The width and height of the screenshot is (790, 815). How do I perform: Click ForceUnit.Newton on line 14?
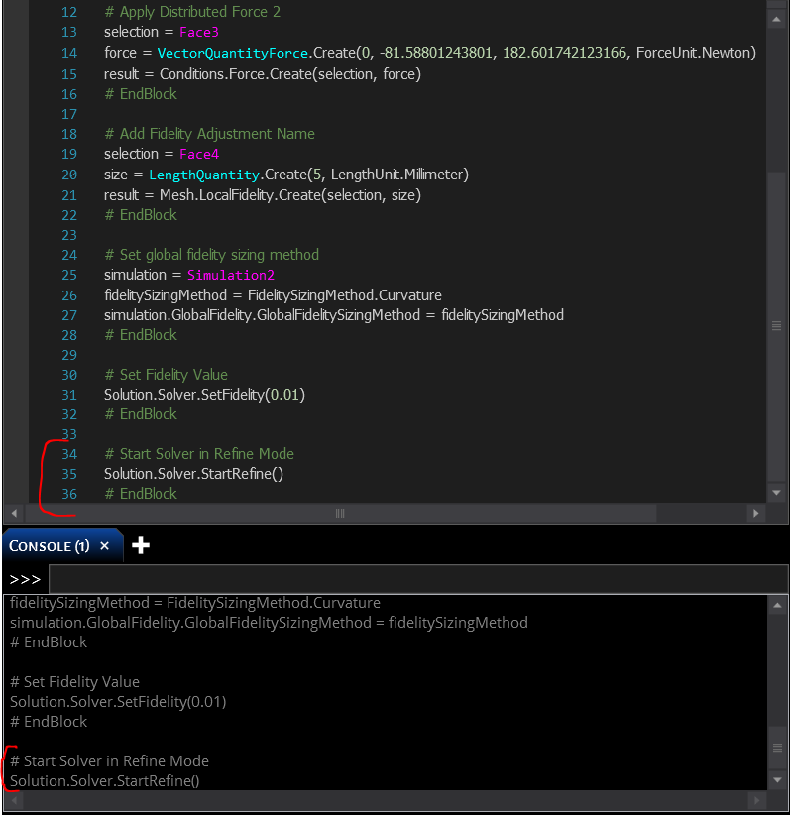693,53
